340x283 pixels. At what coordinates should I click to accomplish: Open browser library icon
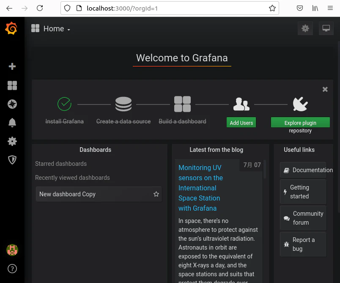click(315, 8)
